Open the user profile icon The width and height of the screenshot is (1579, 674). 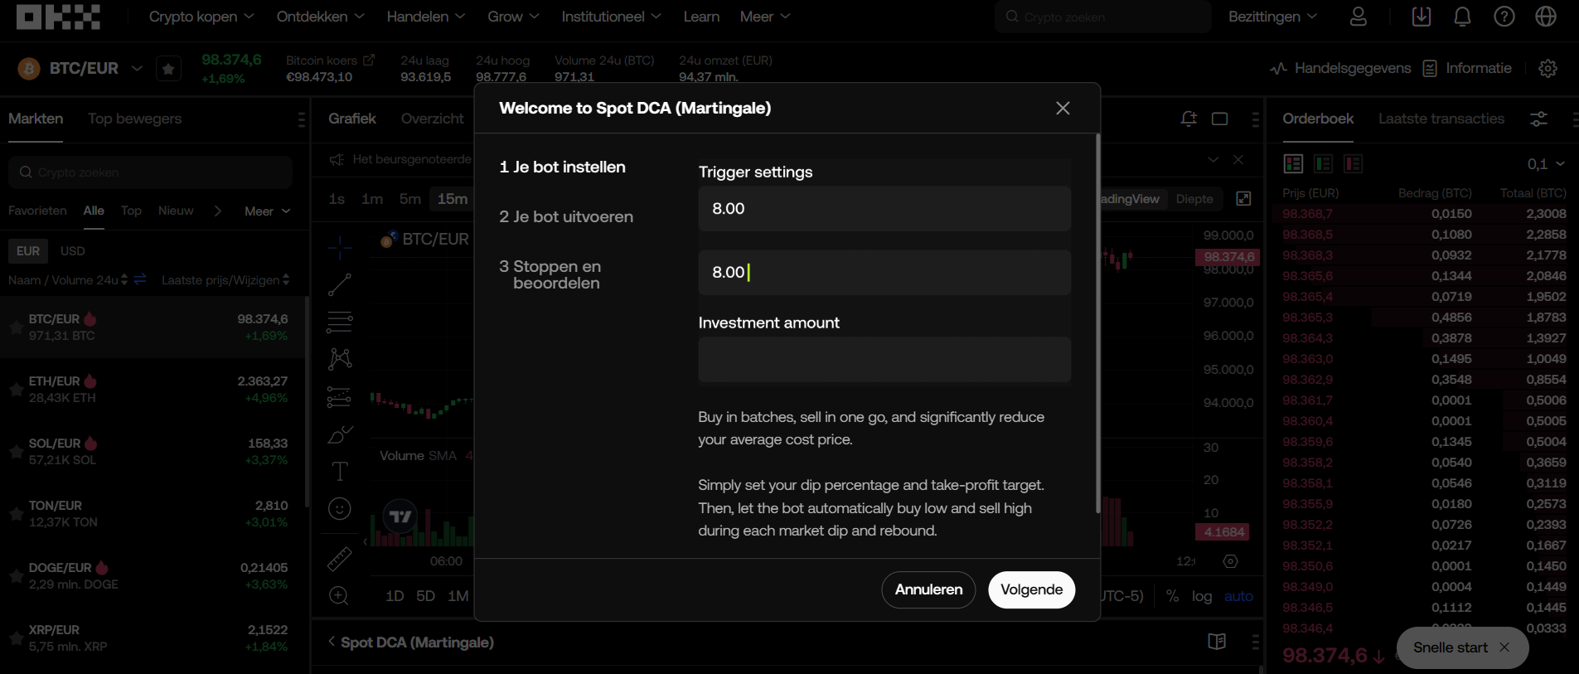tap(1359, 17)
